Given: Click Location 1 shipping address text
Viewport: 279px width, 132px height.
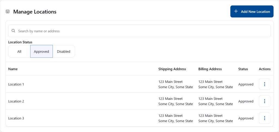Looking at the screenshot, I should pyautogui.click(x=175, y=84).
